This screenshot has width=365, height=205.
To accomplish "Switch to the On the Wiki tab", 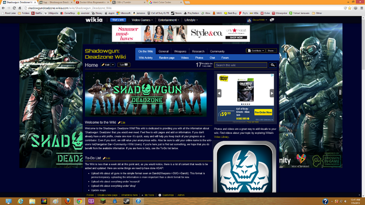I will click(145, 51).
